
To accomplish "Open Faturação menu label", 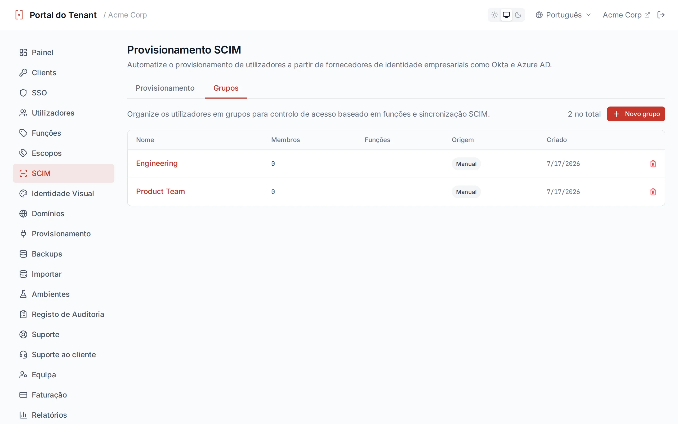I will [49, 395].
